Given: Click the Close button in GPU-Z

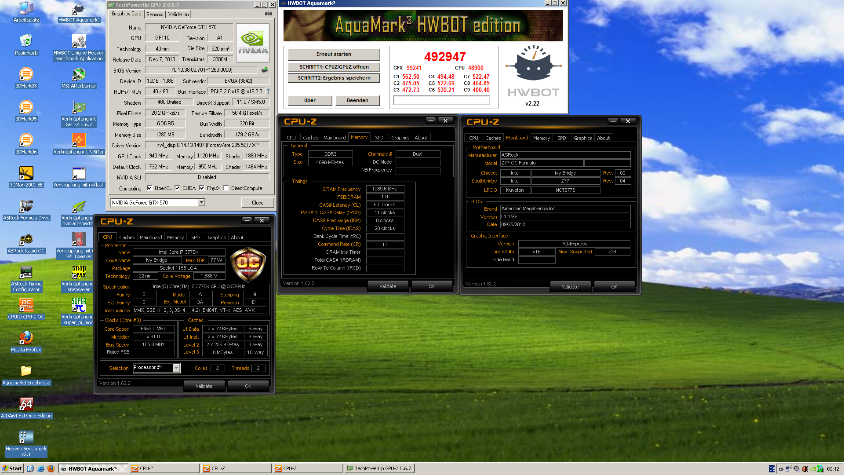Looking at the screenshot, I should pyautogui.click(x=258, y=203).
